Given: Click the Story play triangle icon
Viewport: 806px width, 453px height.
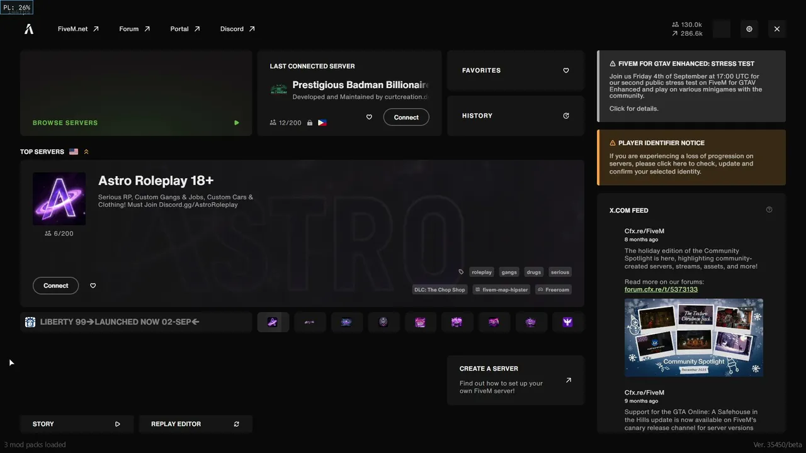Looking at the screenshot, I should coord(118,424).
